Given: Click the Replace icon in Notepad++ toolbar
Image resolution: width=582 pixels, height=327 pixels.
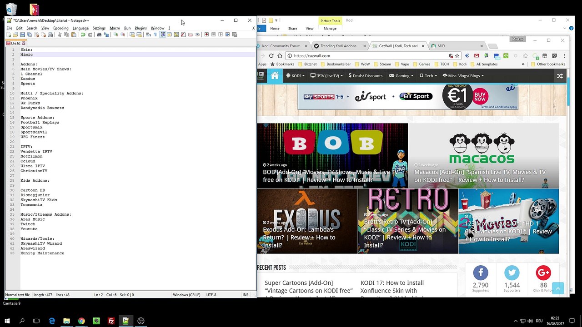Looking at the screenshot, I should pyautogui.click(x=106, y=35).
